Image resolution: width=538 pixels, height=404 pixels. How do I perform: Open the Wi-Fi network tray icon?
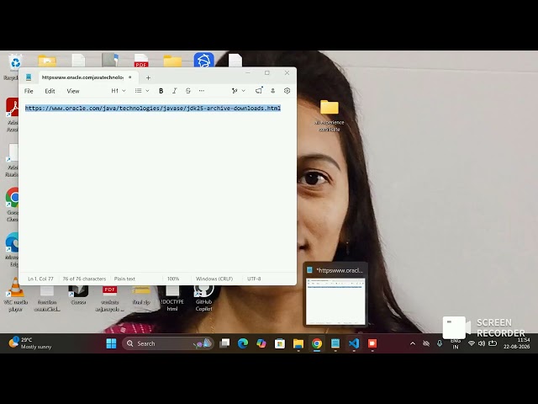(x=472, y=343)
